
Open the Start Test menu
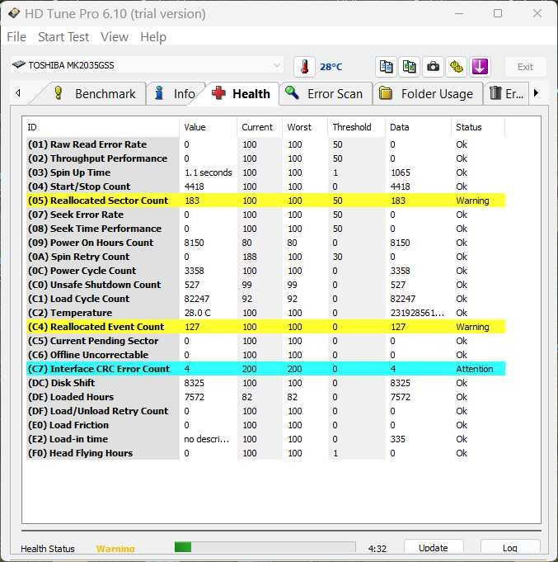(x=63, y=37)
